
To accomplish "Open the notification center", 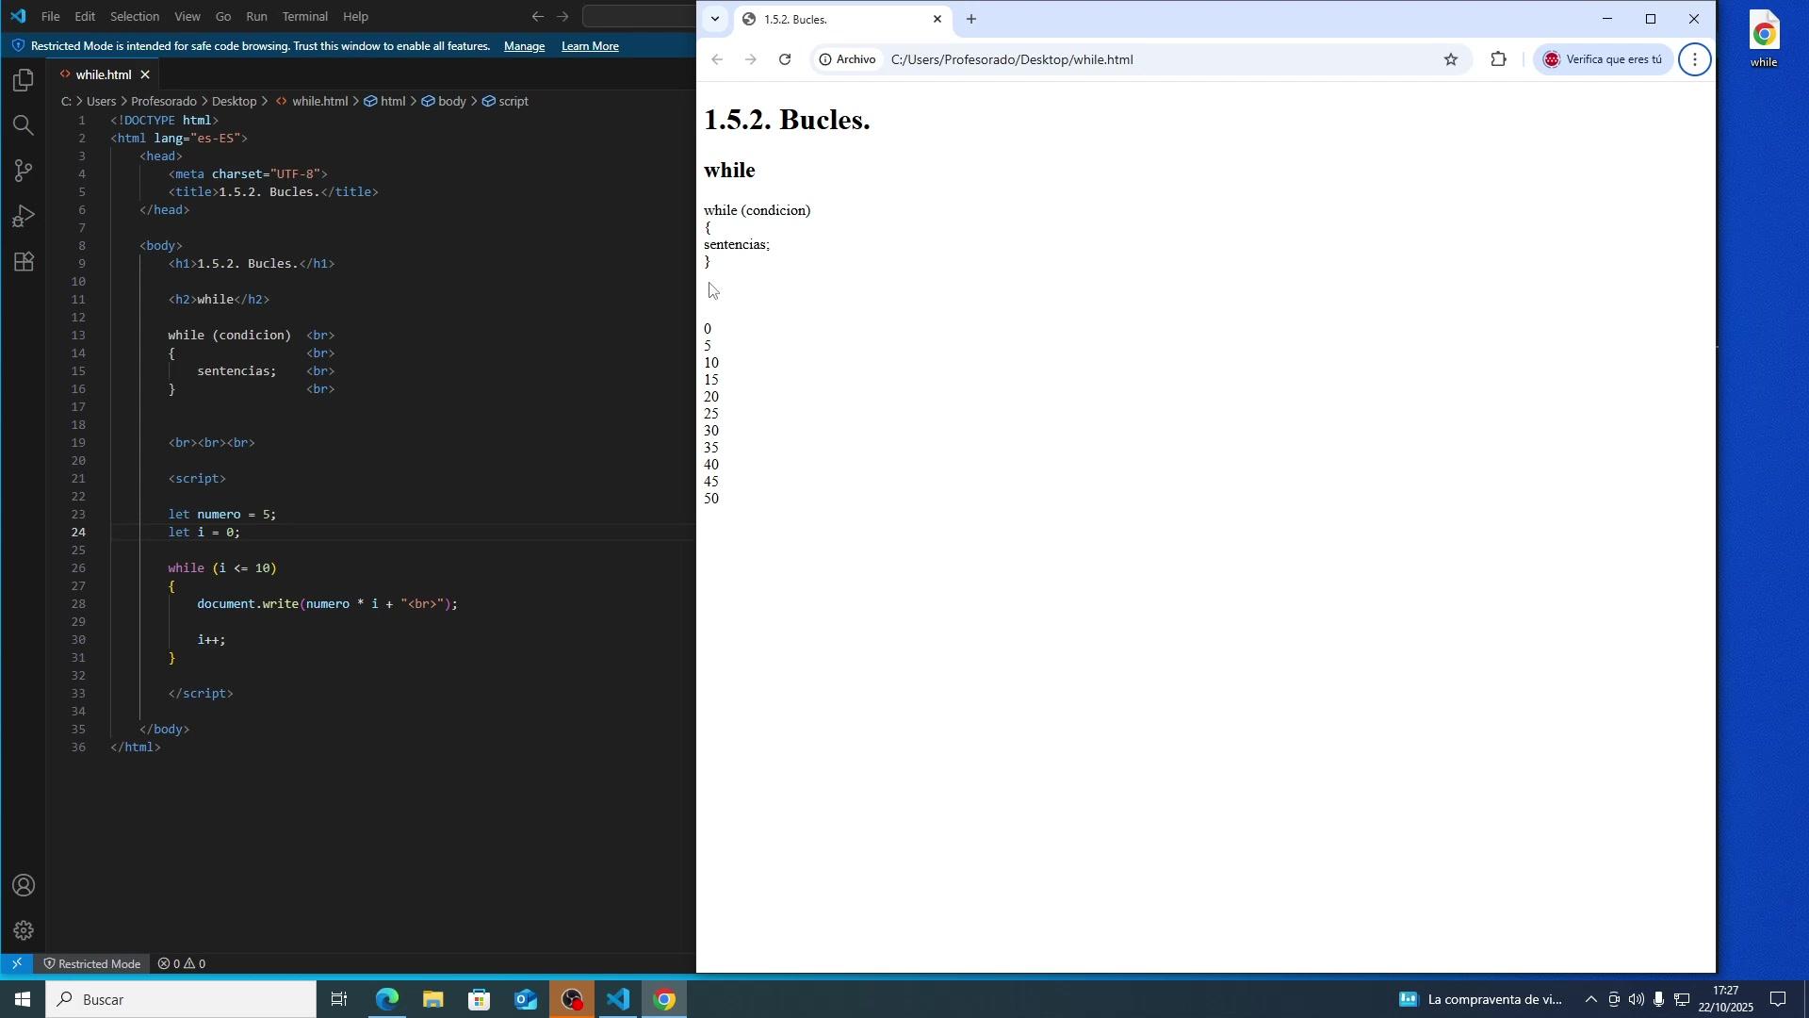I will [x=1779, y=1000].
